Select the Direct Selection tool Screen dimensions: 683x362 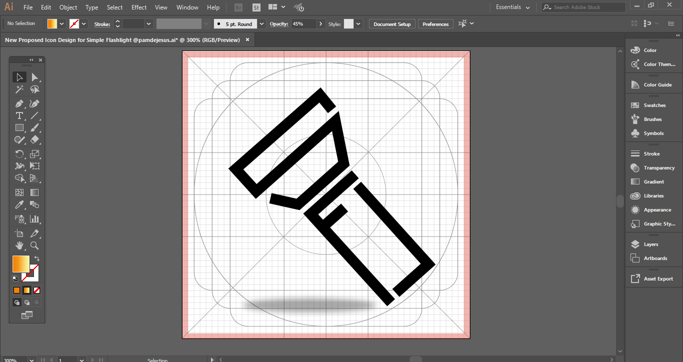(34, 77)
